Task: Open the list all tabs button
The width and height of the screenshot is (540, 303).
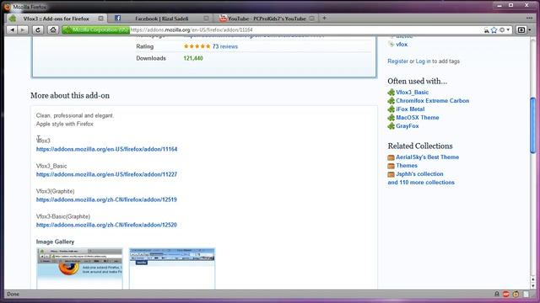Action: tap(530, 19)
